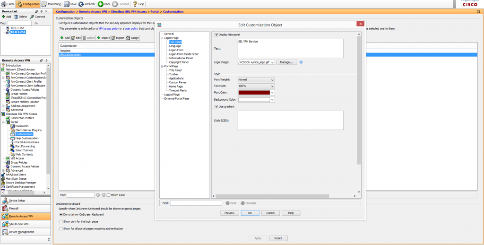This screenshot has height=245, width=484.
Task: Click the white Background Color swatch
Action: [x=254, y=100]
